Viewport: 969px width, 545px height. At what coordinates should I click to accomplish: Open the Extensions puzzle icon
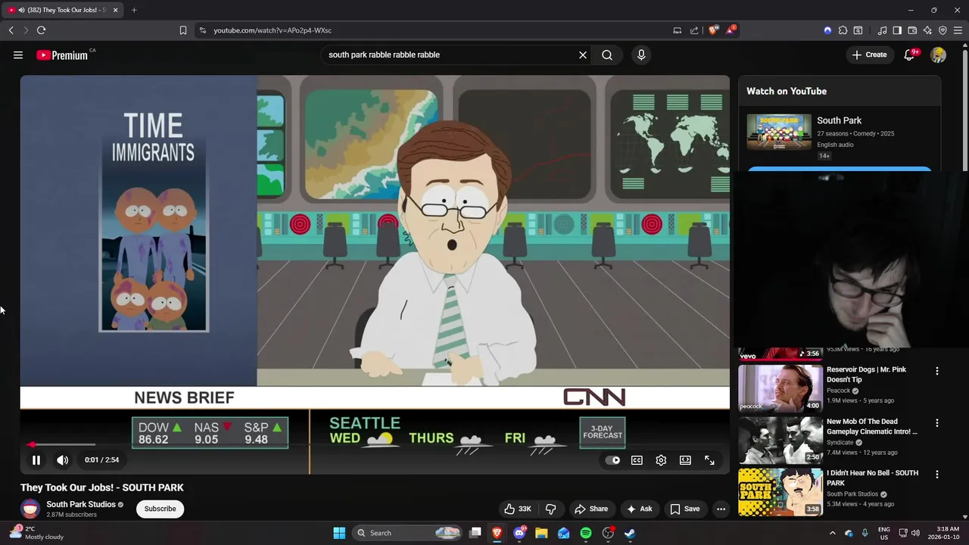(x=843, y=30)
